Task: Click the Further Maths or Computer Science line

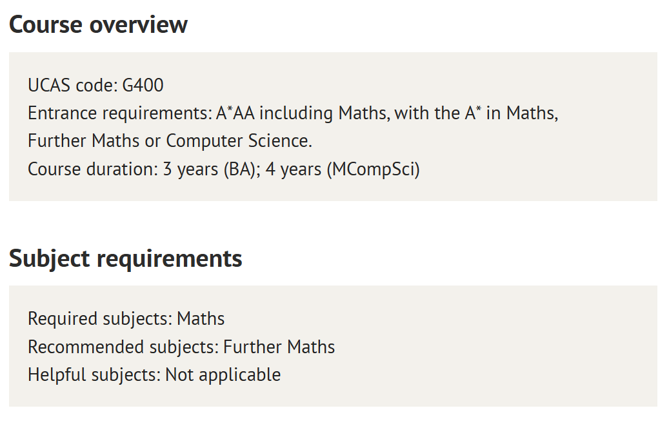Action: coord(170,141)
